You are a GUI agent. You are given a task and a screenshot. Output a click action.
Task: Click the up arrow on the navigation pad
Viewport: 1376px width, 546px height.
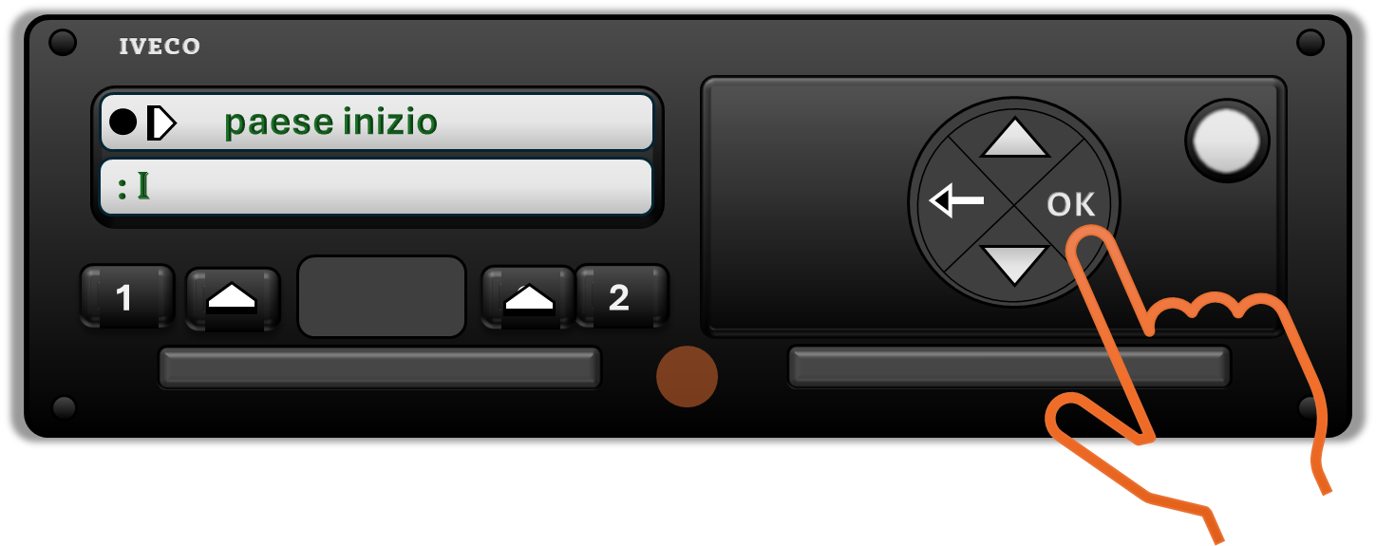[x=1014, y=138]
